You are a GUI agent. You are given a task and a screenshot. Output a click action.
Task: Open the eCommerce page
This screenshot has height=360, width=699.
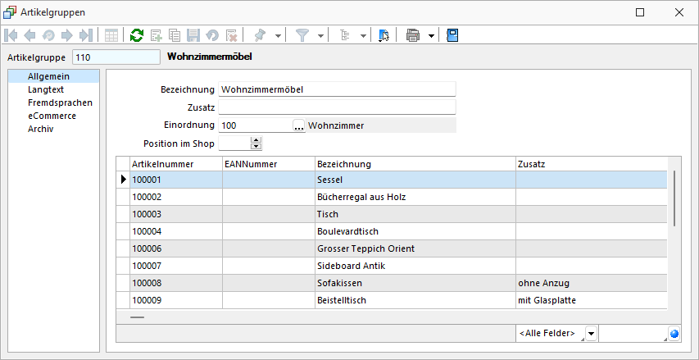coord(52,116)
